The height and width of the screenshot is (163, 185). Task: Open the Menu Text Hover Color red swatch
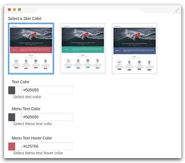click(12, 146)
